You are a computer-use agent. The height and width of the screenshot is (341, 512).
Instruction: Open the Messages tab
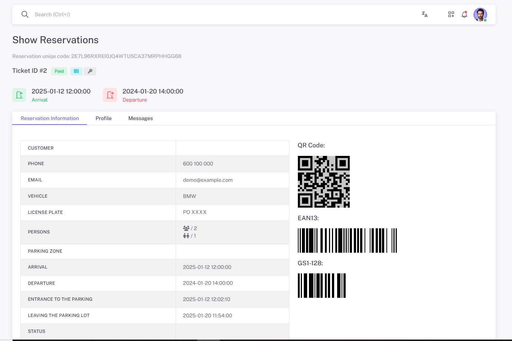(x=140, y=118)
